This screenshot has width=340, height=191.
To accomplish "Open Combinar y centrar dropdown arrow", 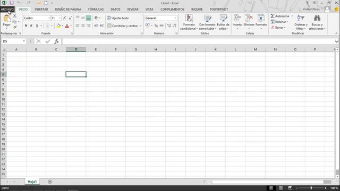I will (140, 26).
